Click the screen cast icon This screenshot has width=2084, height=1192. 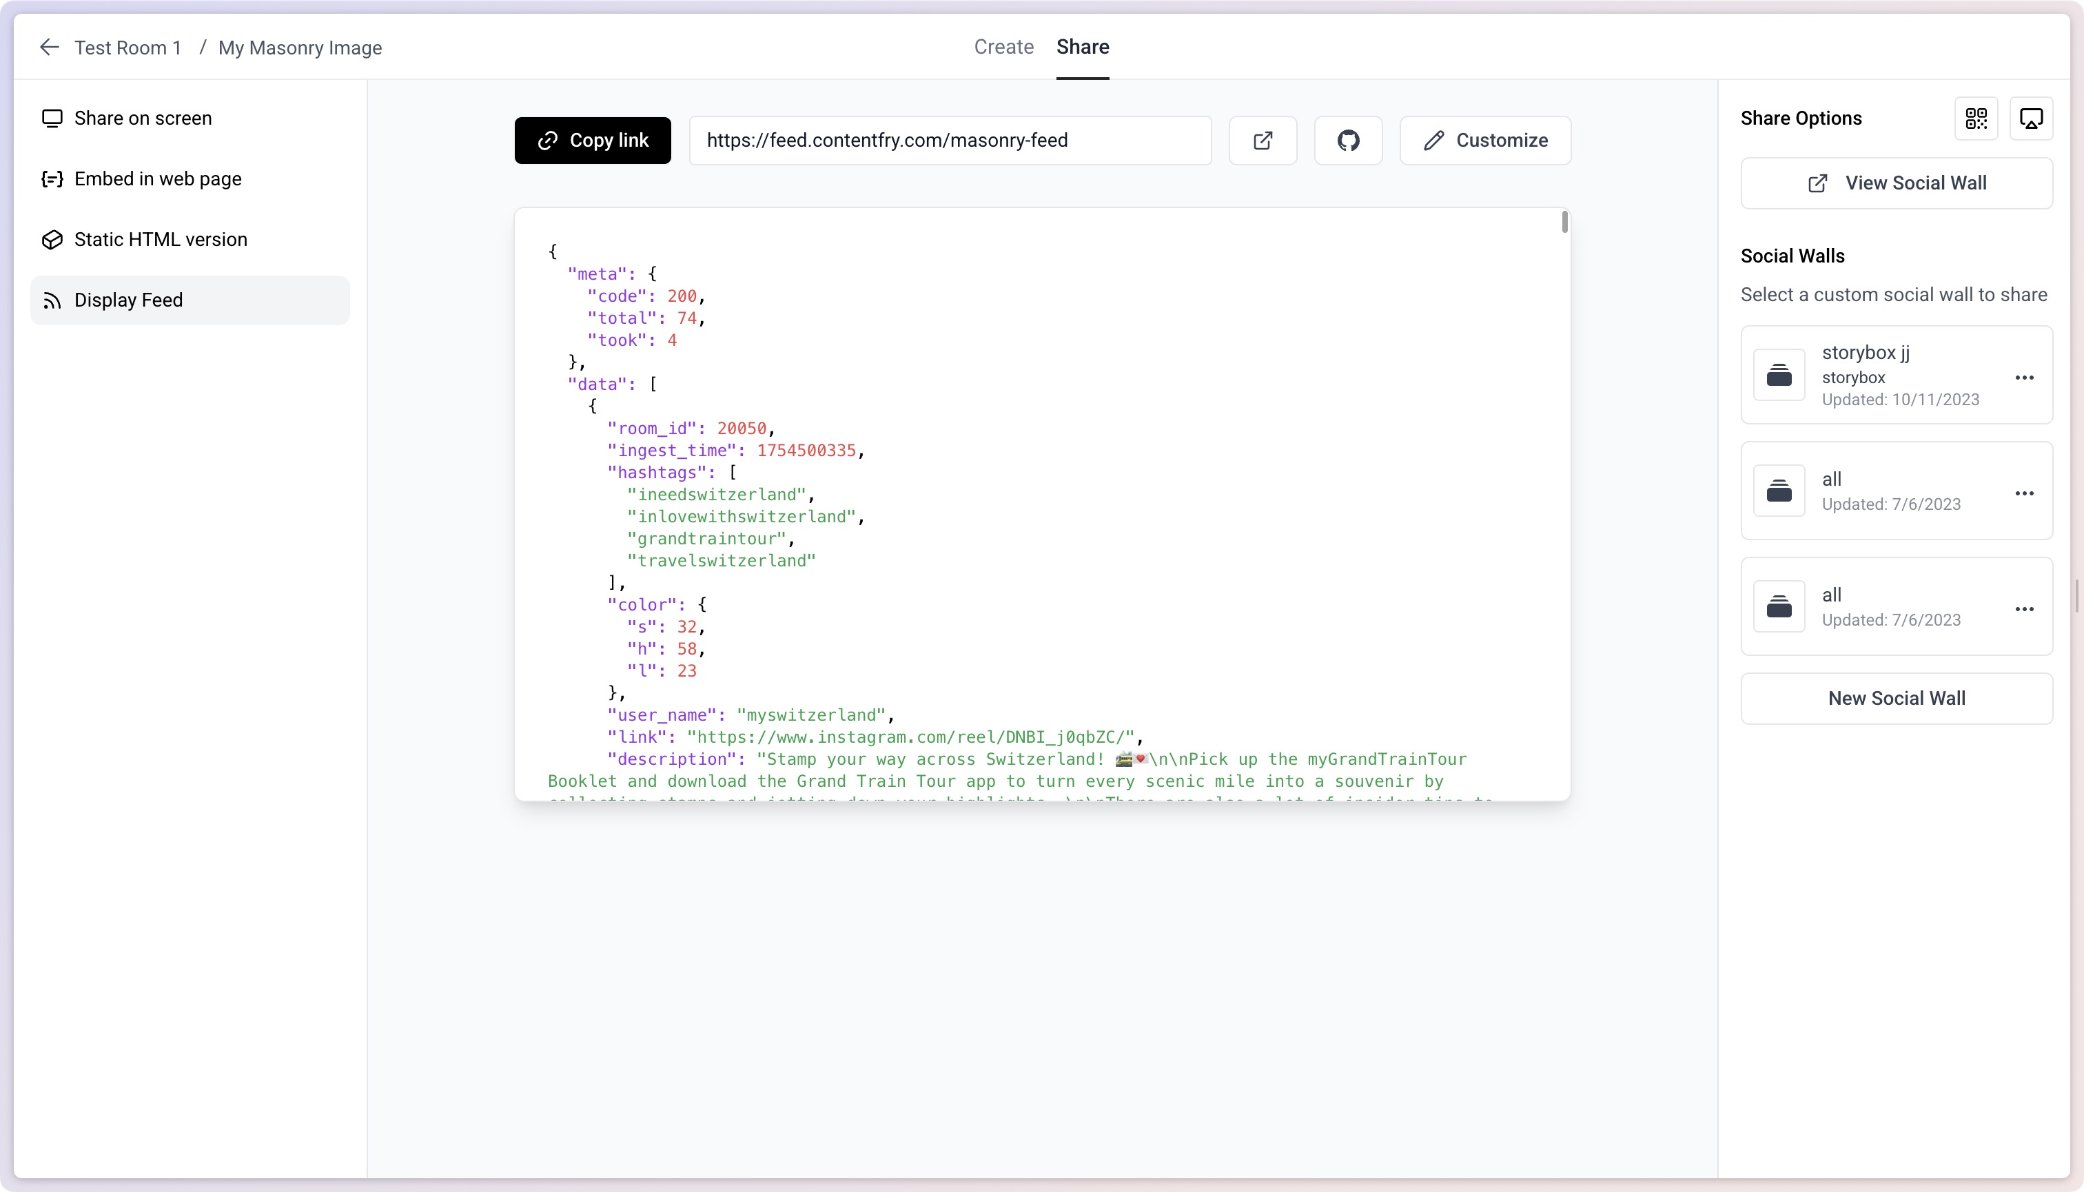2031,119
